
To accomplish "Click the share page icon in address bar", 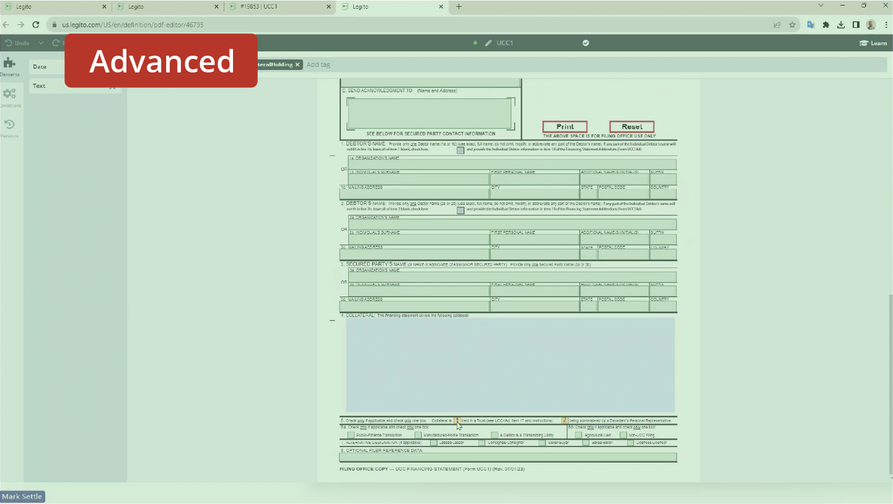I will tap(777, 25).
